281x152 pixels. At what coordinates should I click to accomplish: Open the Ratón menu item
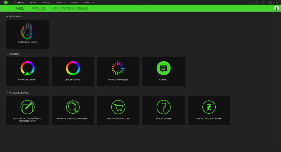click(33, 2)
